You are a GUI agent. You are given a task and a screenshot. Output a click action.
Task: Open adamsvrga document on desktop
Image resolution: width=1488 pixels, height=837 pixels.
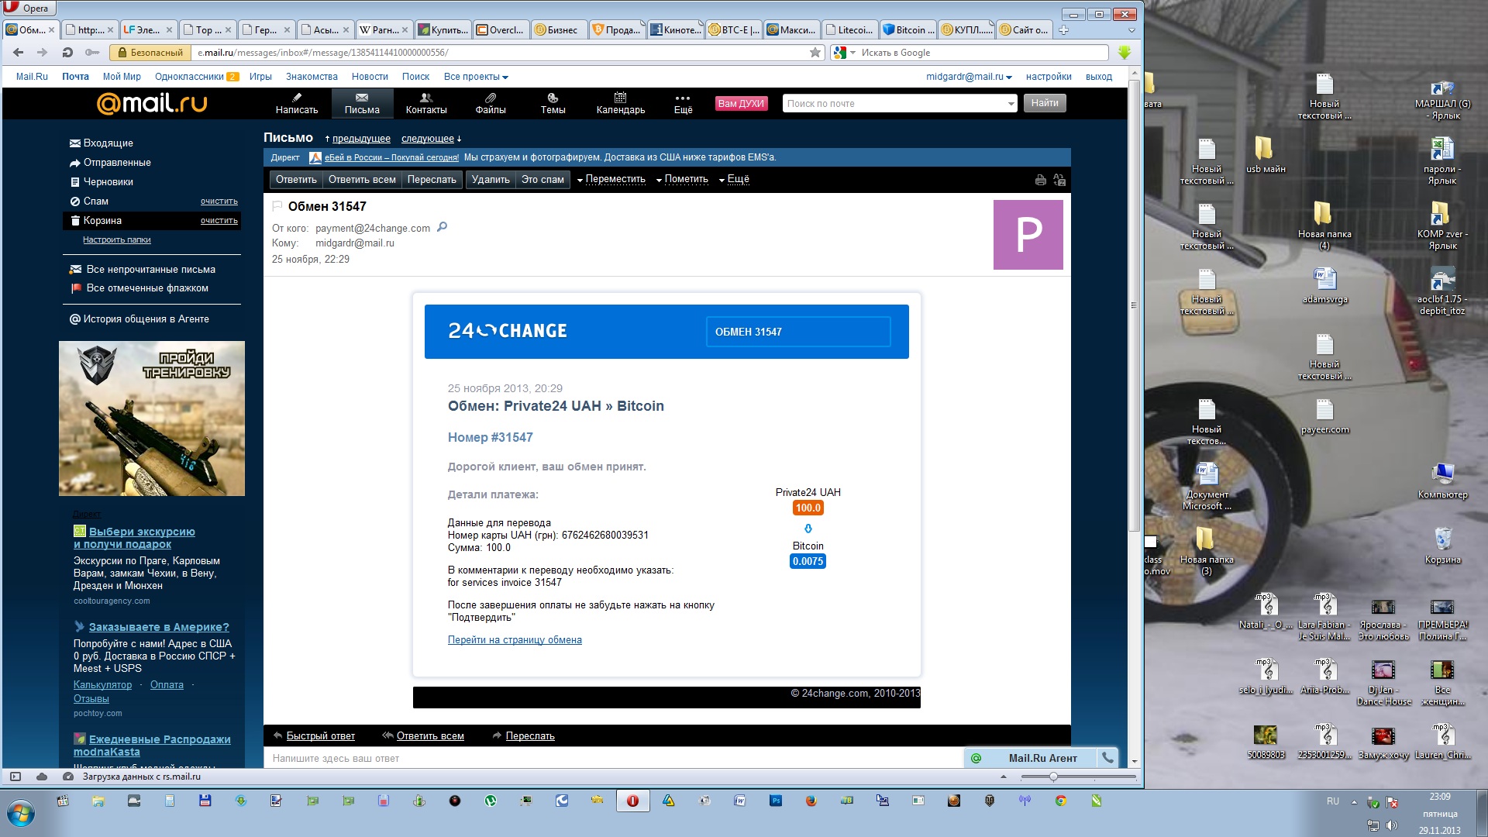pyautogui.click(x=1324, y=285)
